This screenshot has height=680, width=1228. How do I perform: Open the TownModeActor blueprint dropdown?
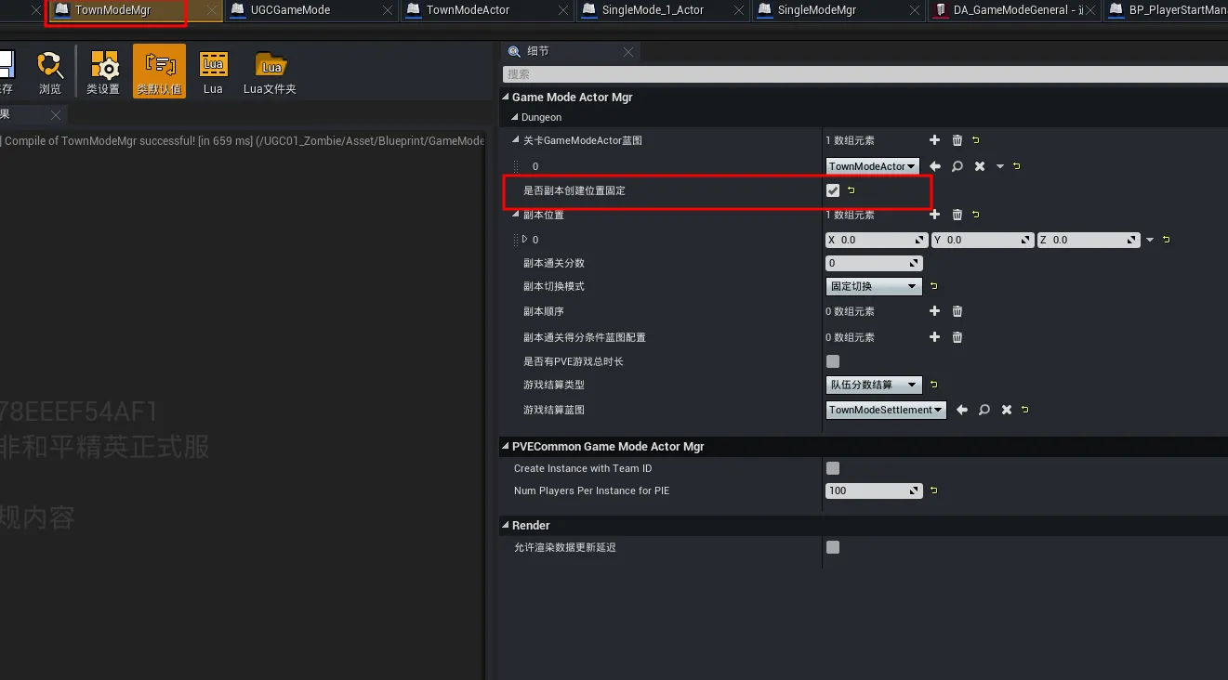pyautogui.click(x=873, y=166)
